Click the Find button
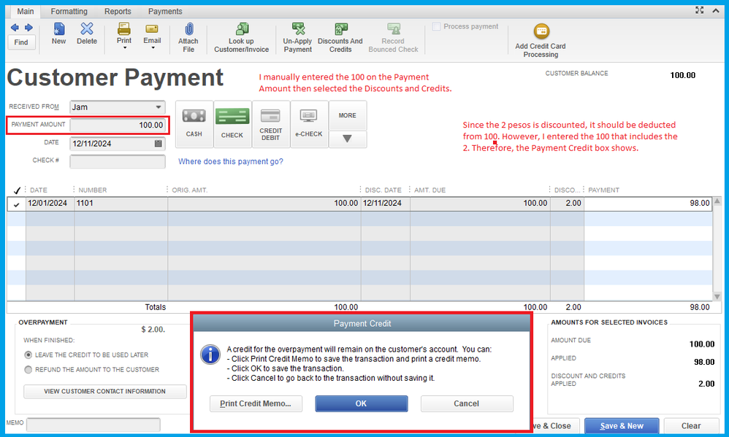 point(21,42)
